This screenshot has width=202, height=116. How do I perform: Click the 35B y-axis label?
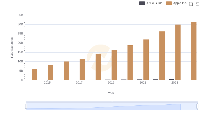point(20,15)
